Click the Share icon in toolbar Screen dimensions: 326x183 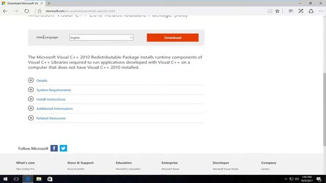click(x=311, y=11)
